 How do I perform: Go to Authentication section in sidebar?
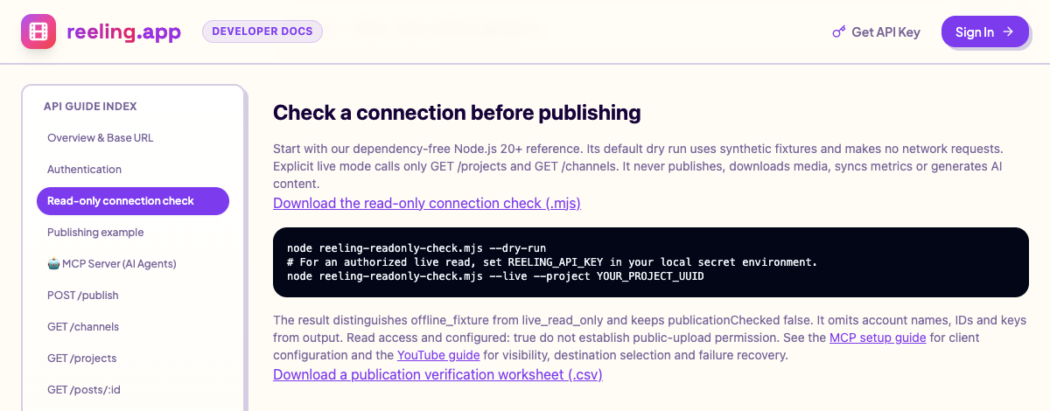[x=133, y=169]
